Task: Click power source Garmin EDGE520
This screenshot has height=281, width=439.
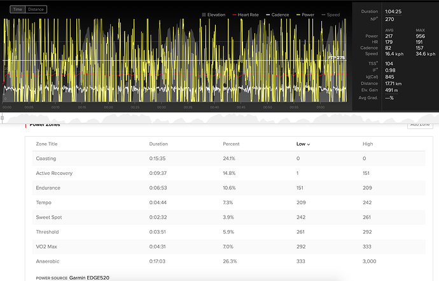Action: click(89, 278)
